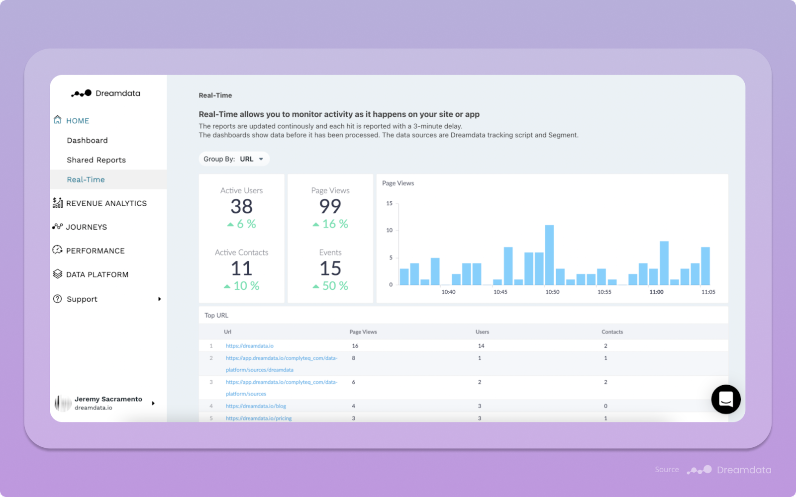Open Data Platform via its stacked-layers icon
796x497 pixels.
[57, 274]
